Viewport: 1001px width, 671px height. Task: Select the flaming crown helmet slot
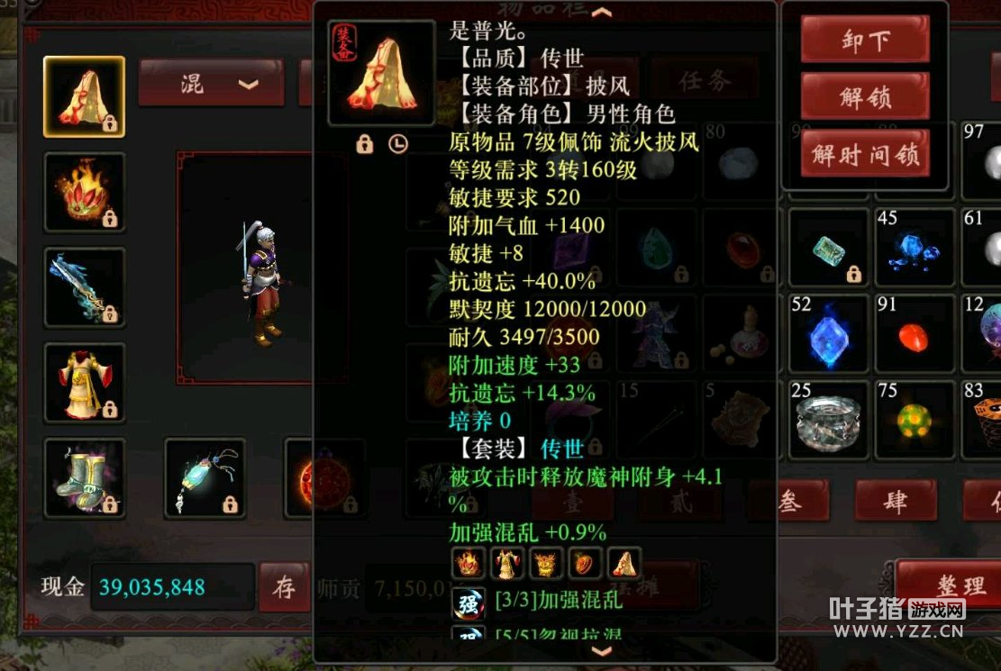point(85,192)
